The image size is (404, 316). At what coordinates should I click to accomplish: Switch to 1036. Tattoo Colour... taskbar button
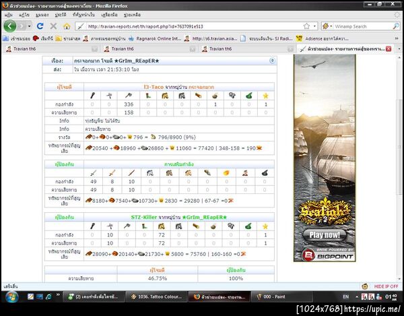coord(156,296)
